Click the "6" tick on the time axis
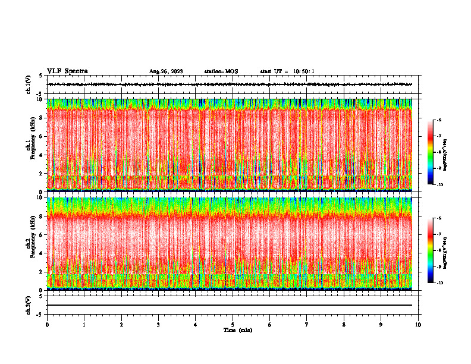Image resolution: width=471 pixels, height=364 pixels. 270,325
